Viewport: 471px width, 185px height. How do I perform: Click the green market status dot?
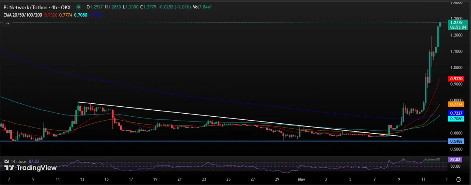point(79,7)
